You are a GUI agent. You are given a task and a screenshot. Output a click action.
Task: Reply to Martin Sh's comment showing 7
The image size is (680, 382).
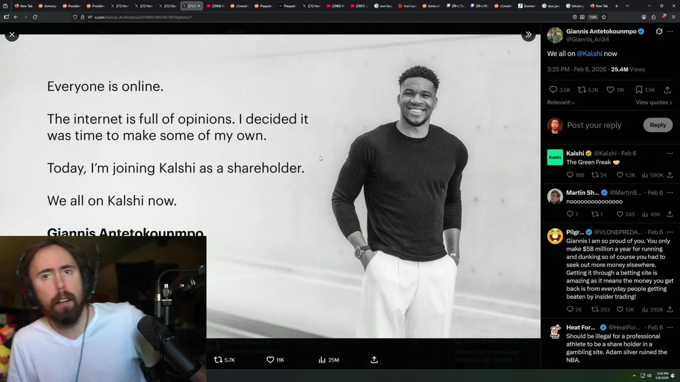572,214
